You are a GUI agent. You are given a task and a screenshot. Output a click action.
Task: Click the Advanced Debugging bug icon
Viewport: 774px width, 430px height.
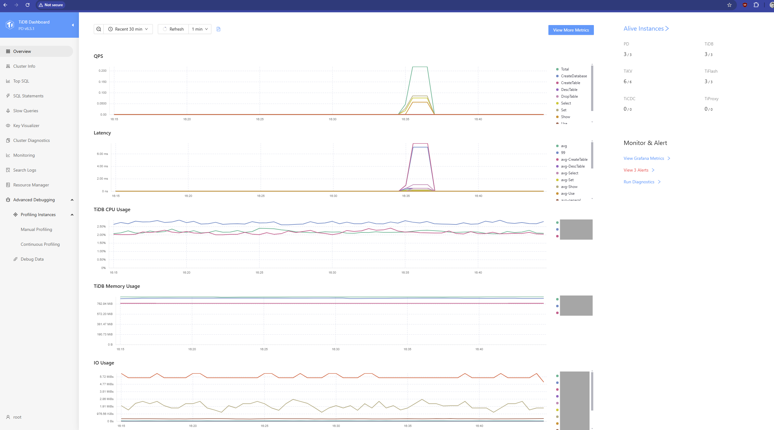[x=8, y=200]
